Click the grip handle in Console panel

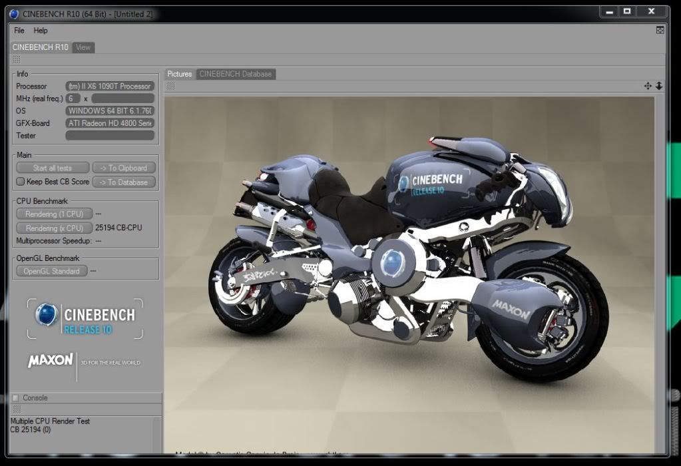pos(17,409)
